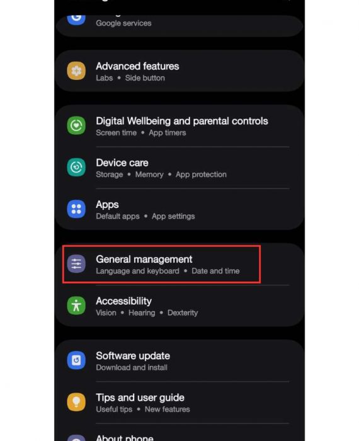This screenshot has height=441, width=359.
Task: Open General management settings
Action: point(179,264)
